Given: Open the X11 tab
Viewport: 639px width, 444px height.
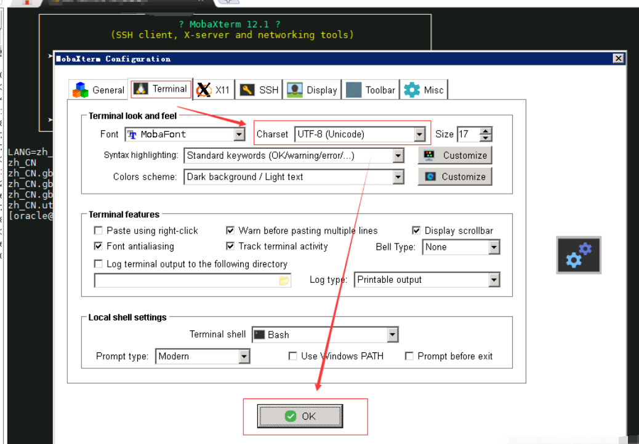Looking at the screenshot, I should [214, 90].
